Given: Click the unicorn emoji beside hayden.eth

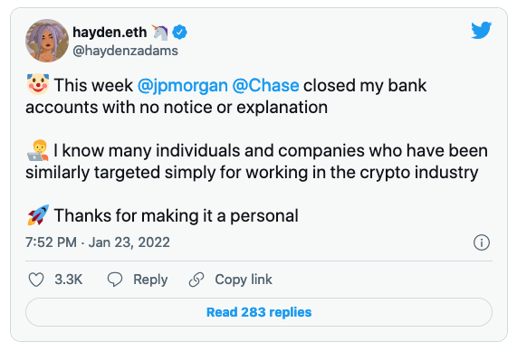Looking at the screenshot, I should coord(160,33).
